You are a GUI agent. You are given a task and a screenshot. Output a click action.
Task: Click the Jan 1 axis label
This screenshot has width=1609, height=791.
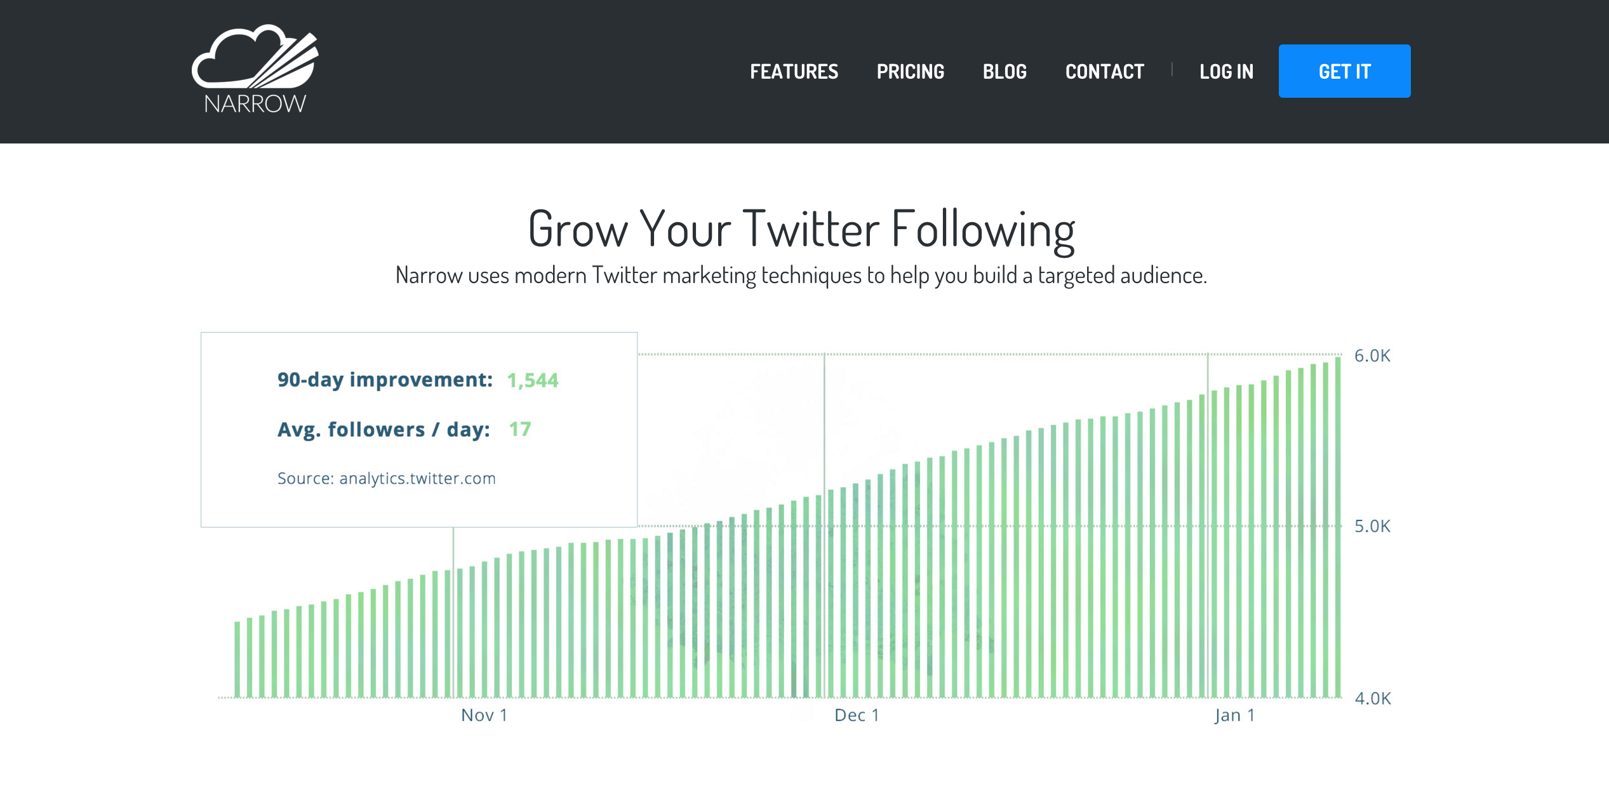[1234, 715]
